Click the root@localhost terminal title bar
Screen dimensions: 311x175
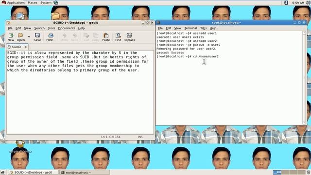pyautogui.click(x=226, y=23)
